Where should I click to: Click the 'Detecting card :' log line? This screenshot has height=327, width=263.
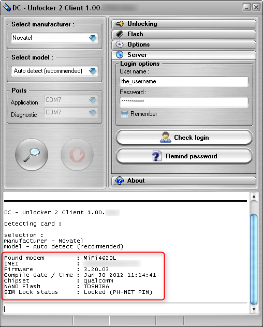click(x=33, y=224)
